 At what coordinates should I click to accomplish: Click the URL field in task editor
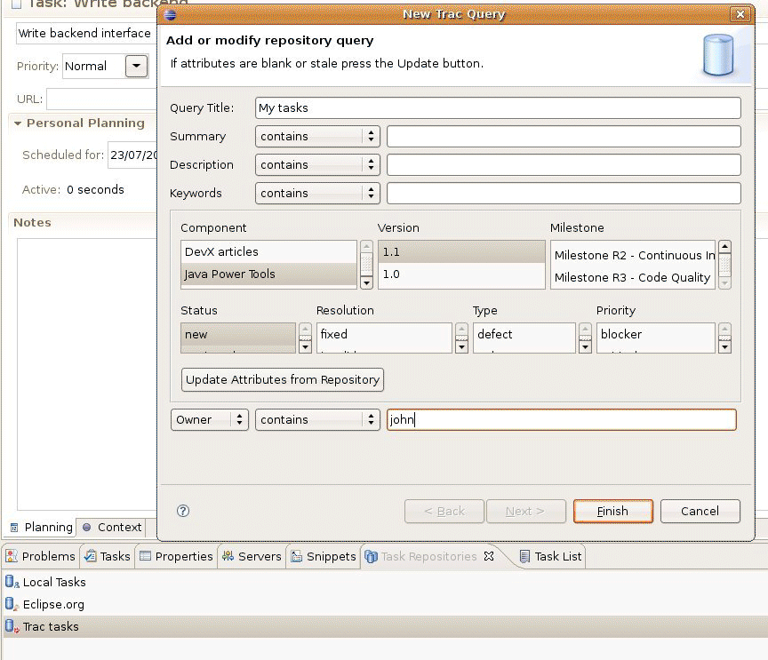pyautogui.click(x=102, y=99)
